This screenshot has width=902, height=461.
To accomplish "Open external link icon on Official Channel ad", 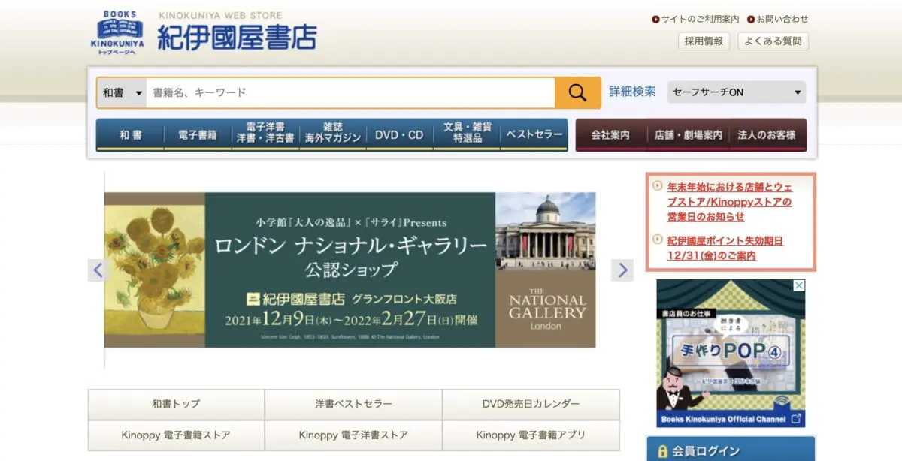I will point(796,419).
